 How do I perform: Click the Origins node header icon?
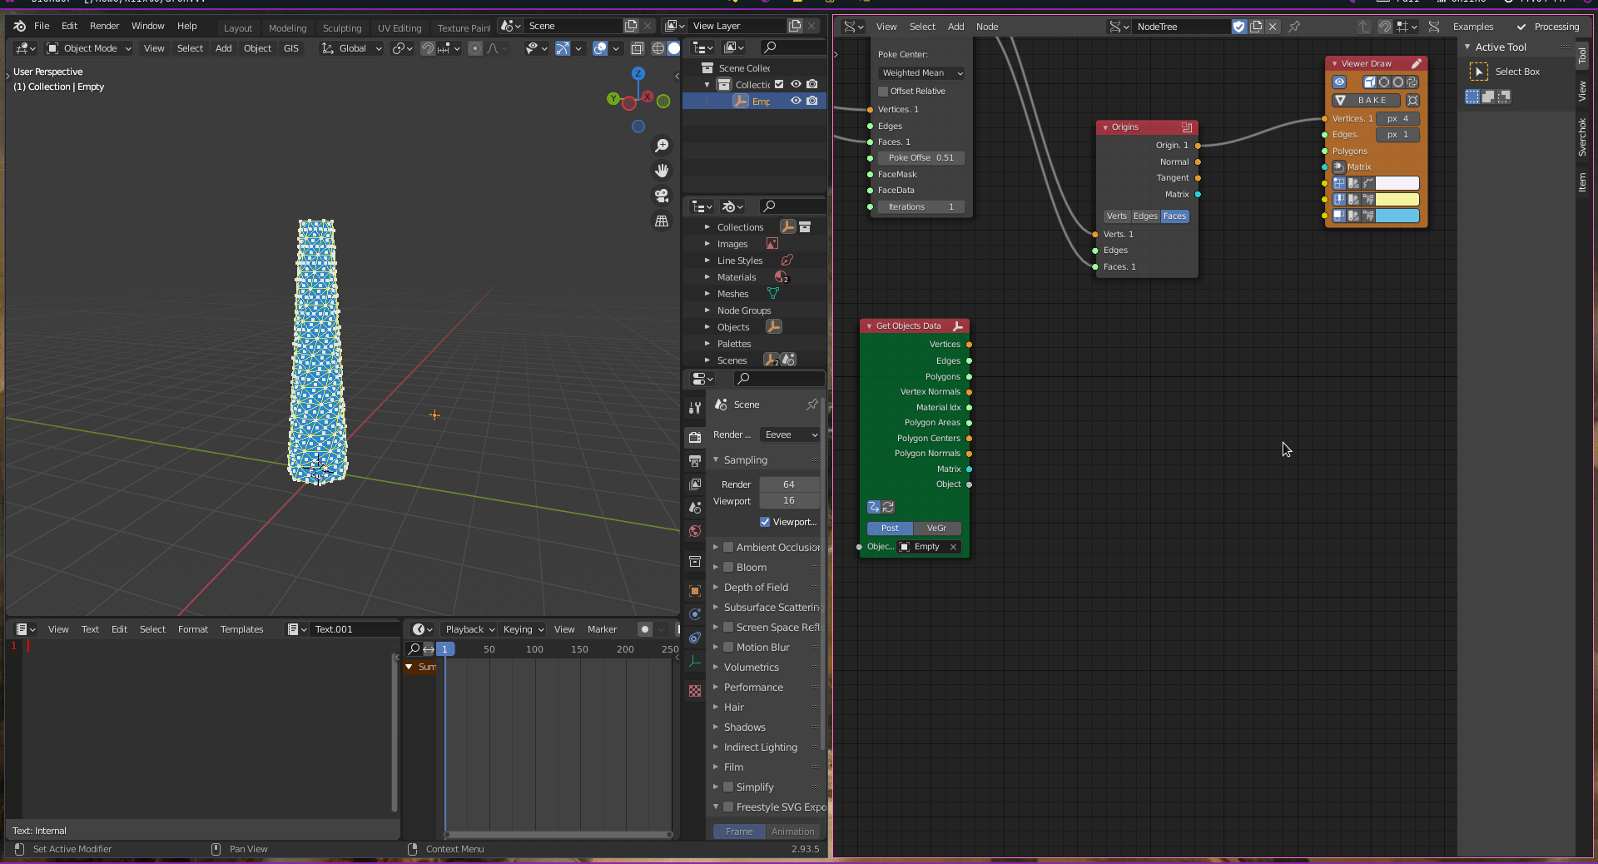[1187, 127]
